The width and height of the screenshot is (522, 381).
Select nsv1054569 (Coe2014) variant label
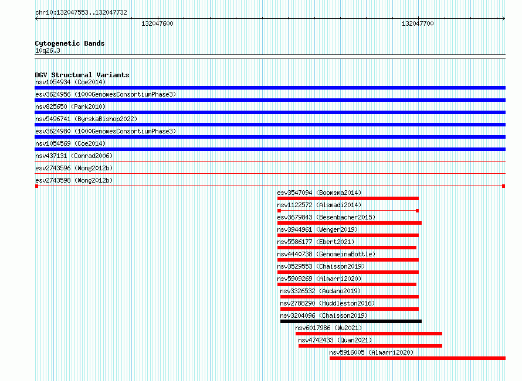pyautogui.click(x=70, y=143)
